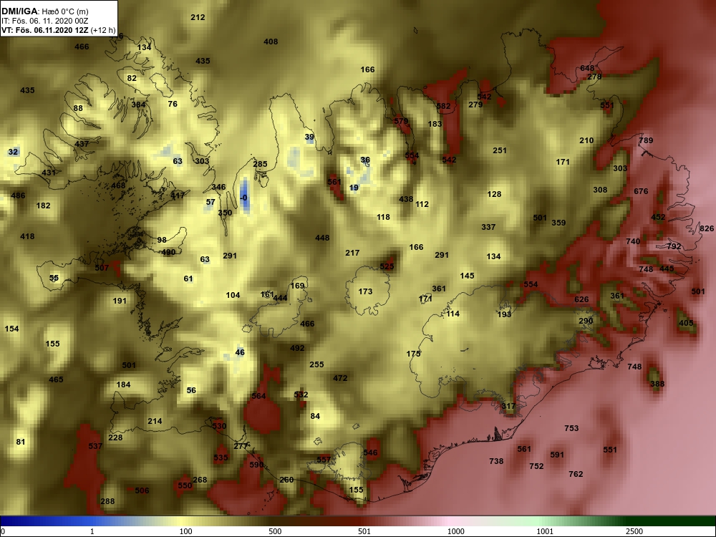Click the map value 317
The height and width of the screenshot is (537, 716).
[508, 406]
